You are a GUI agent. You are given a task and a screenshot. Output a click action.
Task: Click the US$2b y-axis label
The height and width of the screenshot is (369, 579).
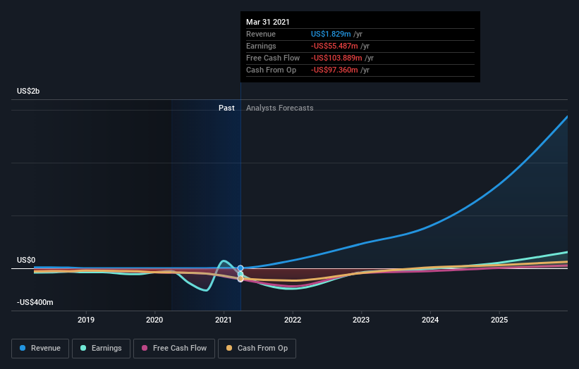click(28, 91)
